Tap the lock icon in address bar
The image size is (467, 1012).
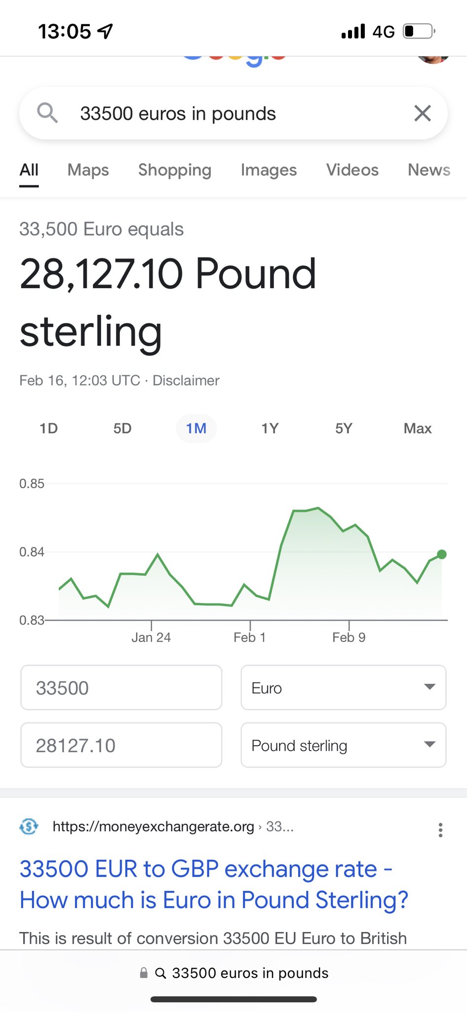pos(144,973)
